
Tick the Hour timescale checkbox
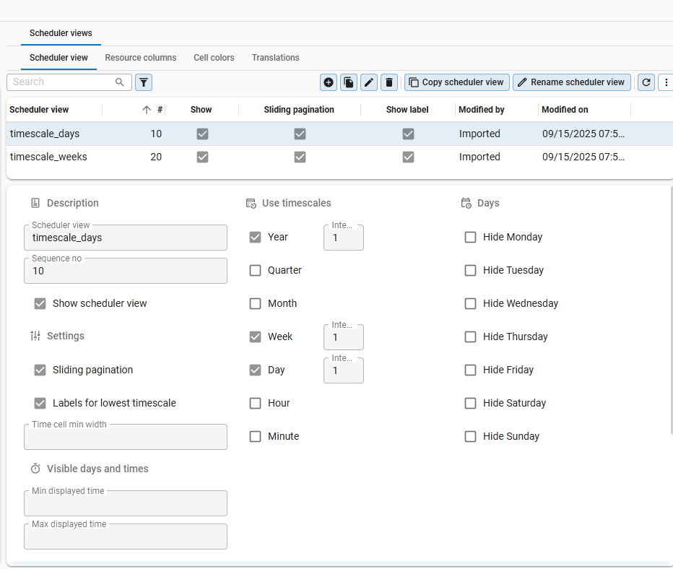tap(255, 403)
